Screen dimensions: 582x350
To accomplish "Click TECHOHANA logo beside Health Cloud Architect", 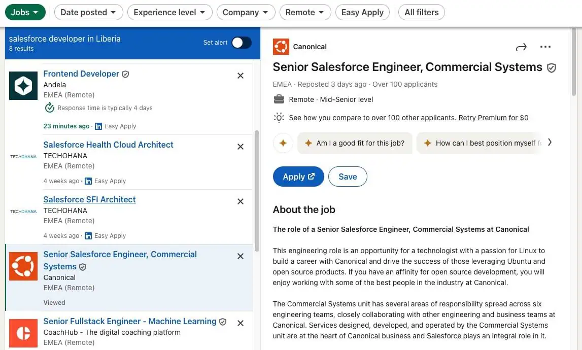I will [23, 157].
